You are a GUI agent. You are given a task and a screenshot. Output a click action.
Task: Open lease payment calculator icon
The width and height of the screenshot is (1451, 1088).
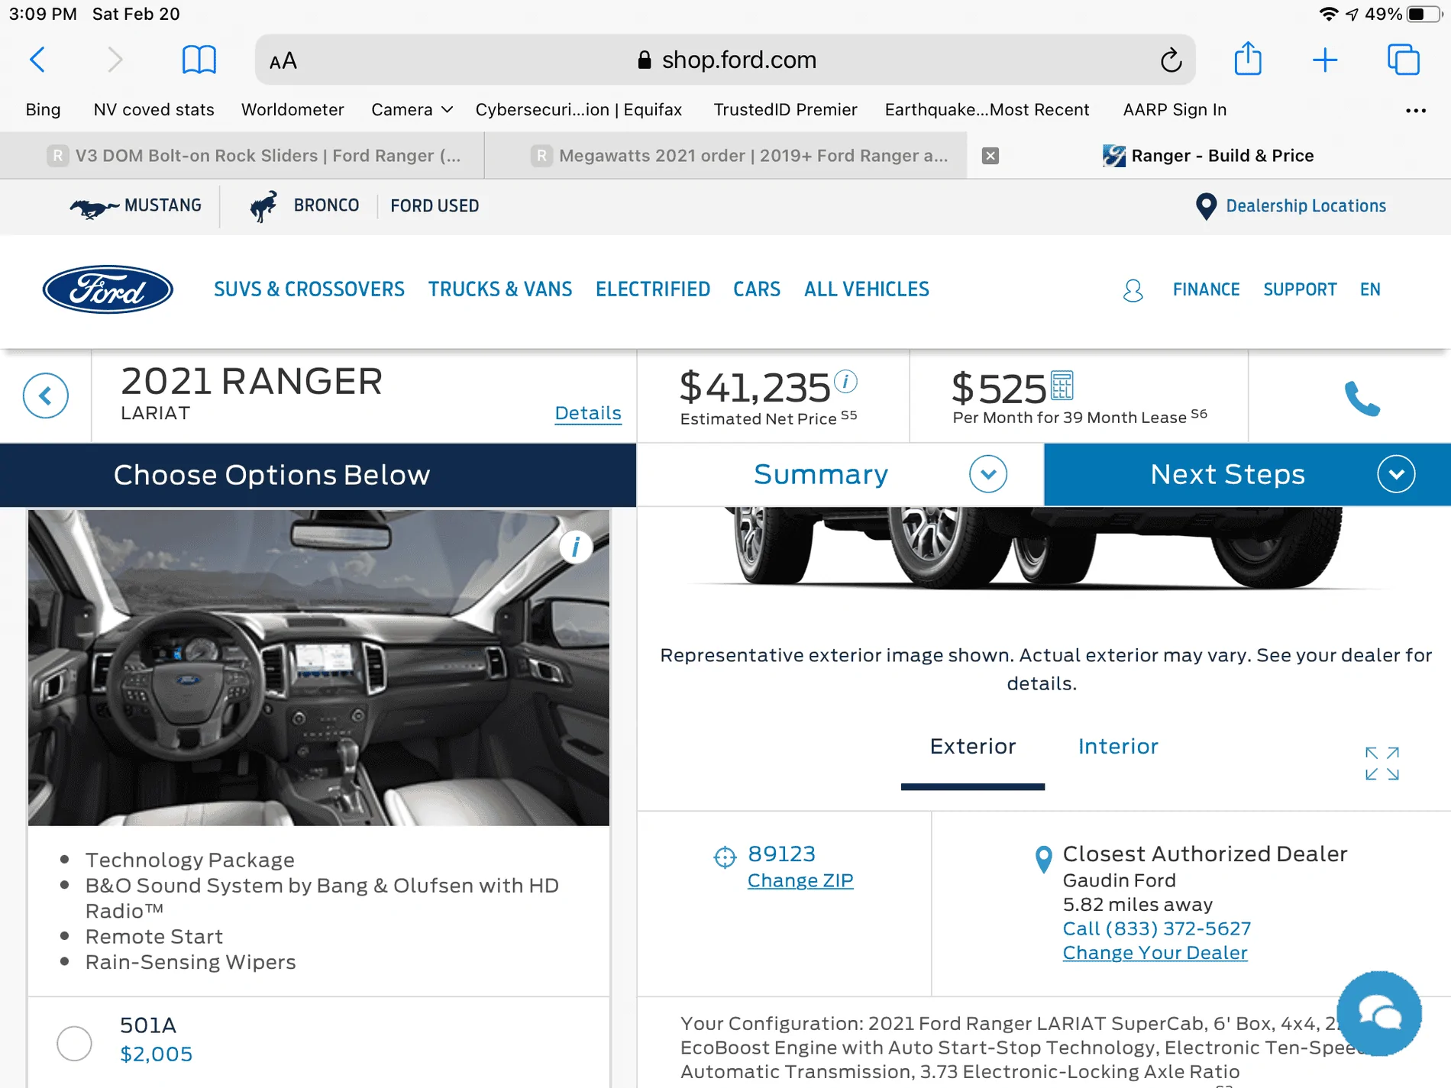point(1062,386)
